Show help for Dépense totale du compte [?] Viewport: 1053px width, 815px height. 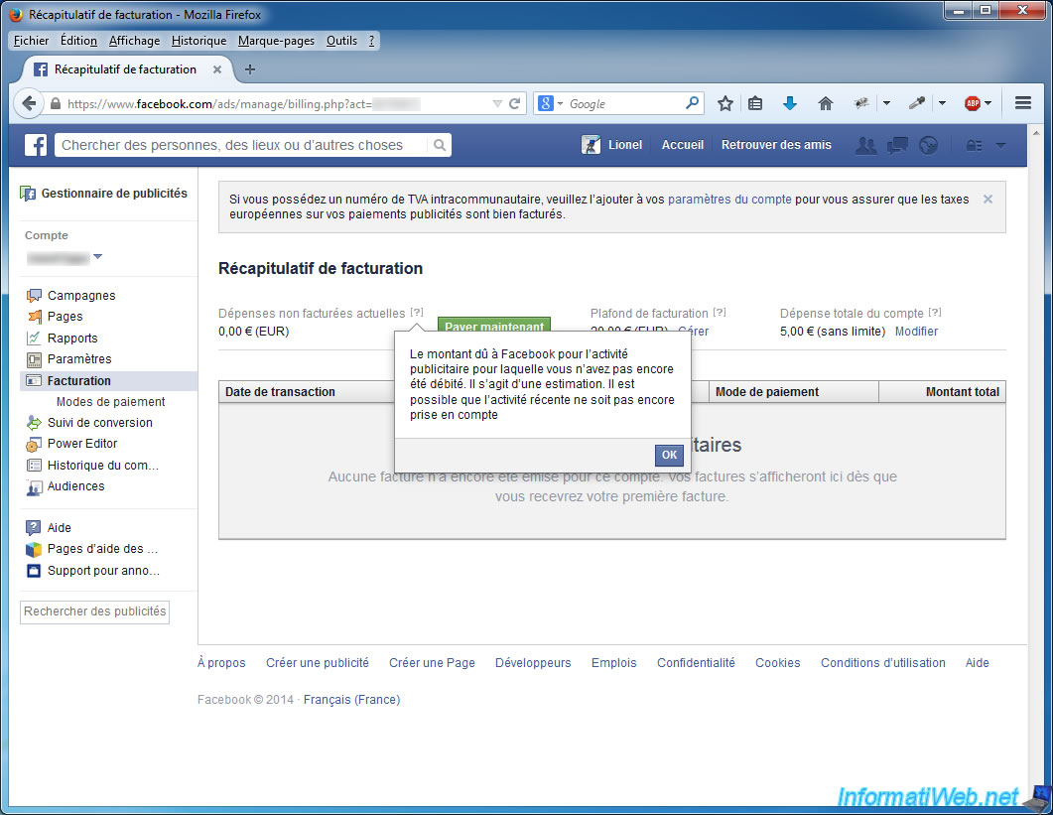pos(935,313)
